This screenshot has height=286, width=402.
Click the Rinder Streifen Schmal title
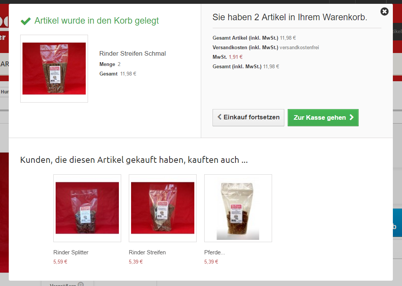pyautogui.click(x=133, y=54)
